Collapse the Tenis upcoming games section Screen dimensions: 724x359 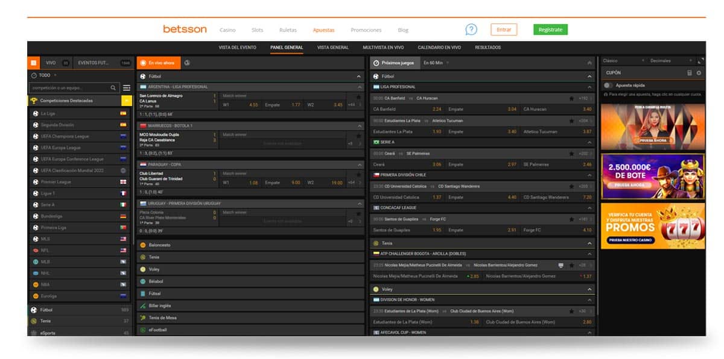click(589, 243)
